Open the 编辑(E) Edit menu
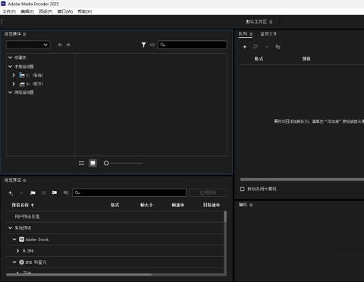Screen dimensions: 364x282 coord(27,11)
